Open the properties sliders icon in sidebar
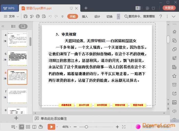Screen dimensions: 179x131 pos(174,58)
